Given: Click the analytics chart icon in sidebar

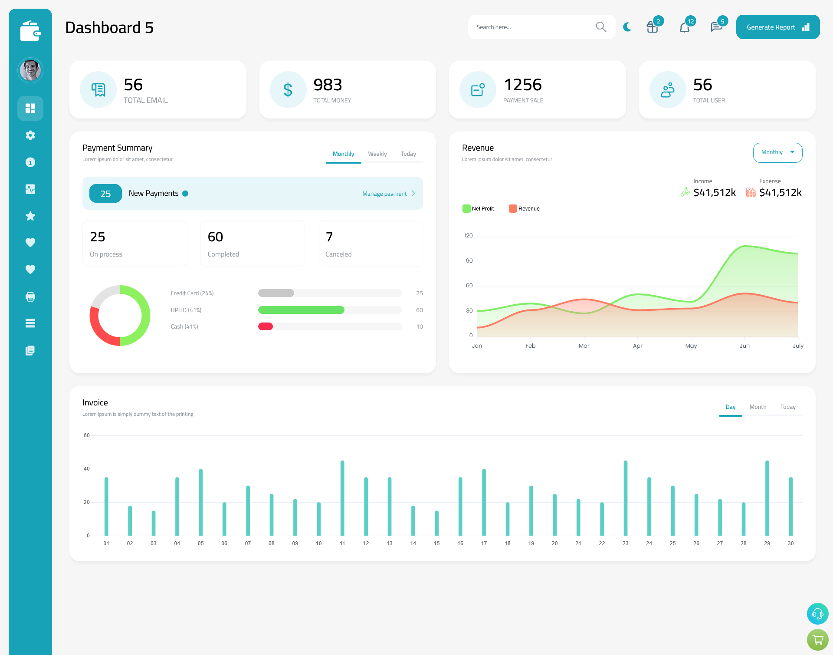Looking at the screenshot, I should (30, 188).
